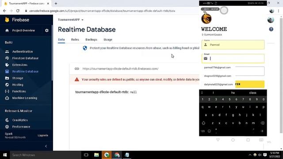
Task: Open Chrome three-dot menu
Action: [279, 11]
